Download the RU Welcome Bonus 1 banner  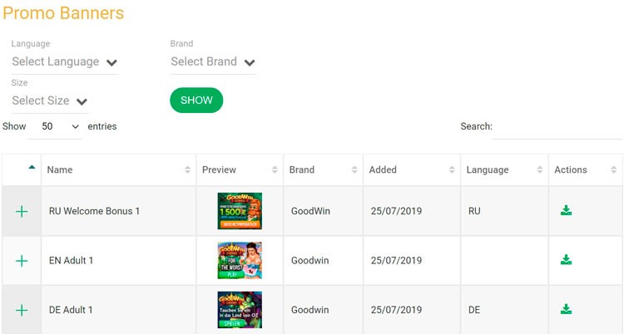point(566,210)
